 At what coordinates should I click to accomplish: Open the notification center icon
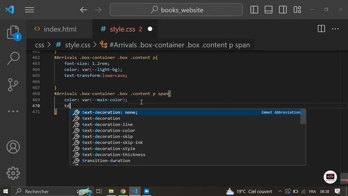point(338,191)
